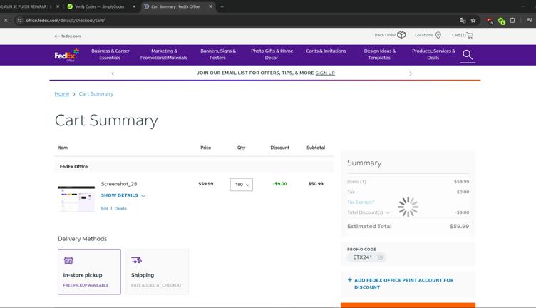The height and width of the screenshot is (308, 536).
Task: Open the site search magnifier icon
Action: click(x=468, y=55)
